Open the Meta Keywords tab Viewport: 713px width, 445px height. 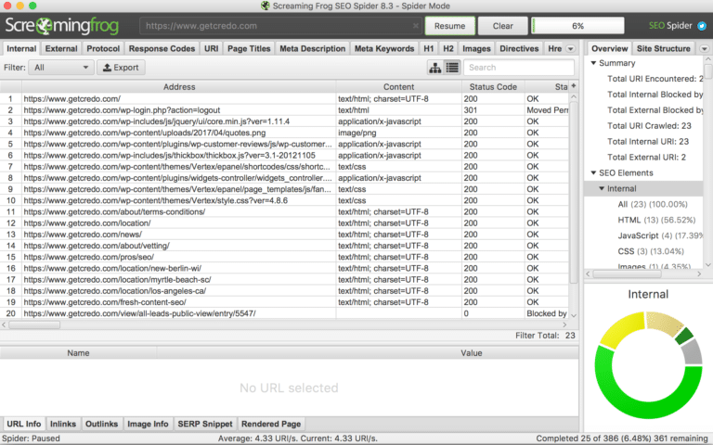(384, 48)
